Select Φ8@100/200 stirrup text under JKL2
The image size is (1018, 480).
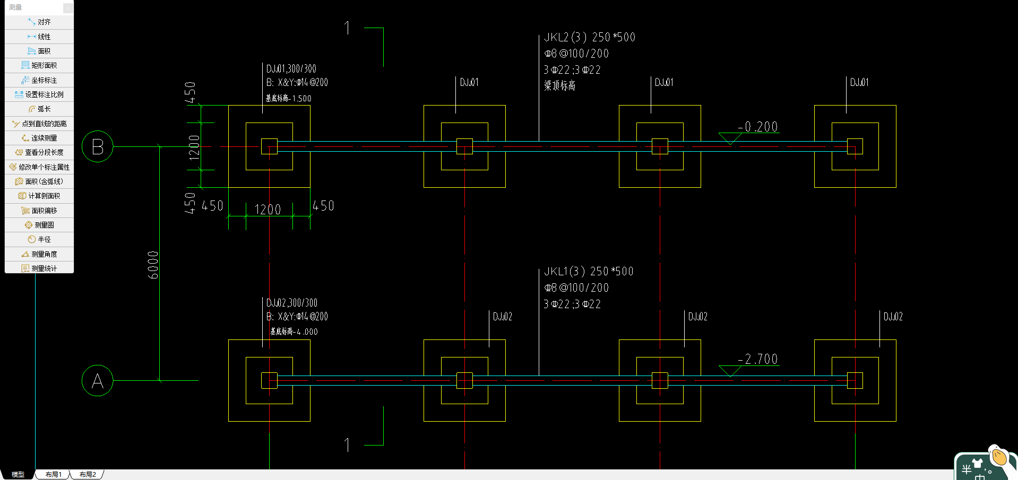[x=576, y=54]
